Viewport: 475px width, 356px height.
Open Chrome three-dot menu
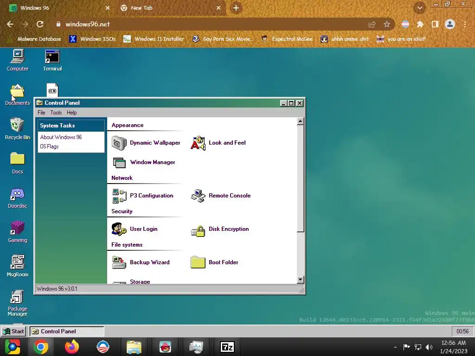tap(465, 24)
